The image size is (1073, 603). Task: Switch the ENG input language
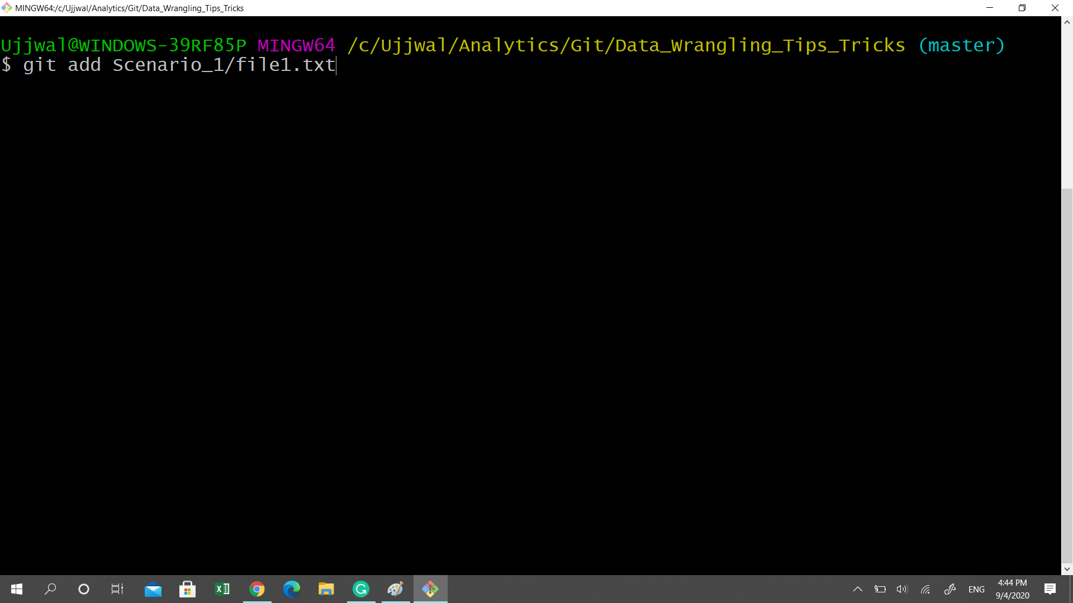pos(976,589)
